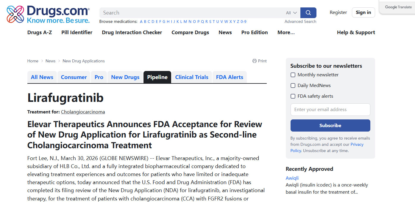Open the More... navigation menu
Viewport: 415px width, 207px height.
[x=286, y=32]
